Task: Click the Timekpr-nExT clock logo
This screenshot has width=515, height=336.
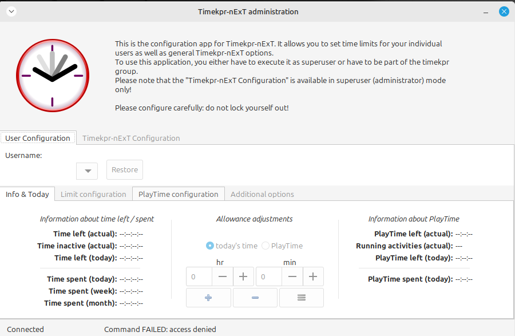Action: [x=53, y=76]
